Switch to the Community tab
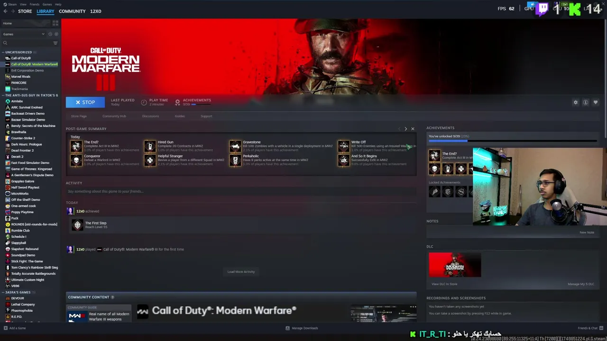Screen dimensions: 607x341 72,11
